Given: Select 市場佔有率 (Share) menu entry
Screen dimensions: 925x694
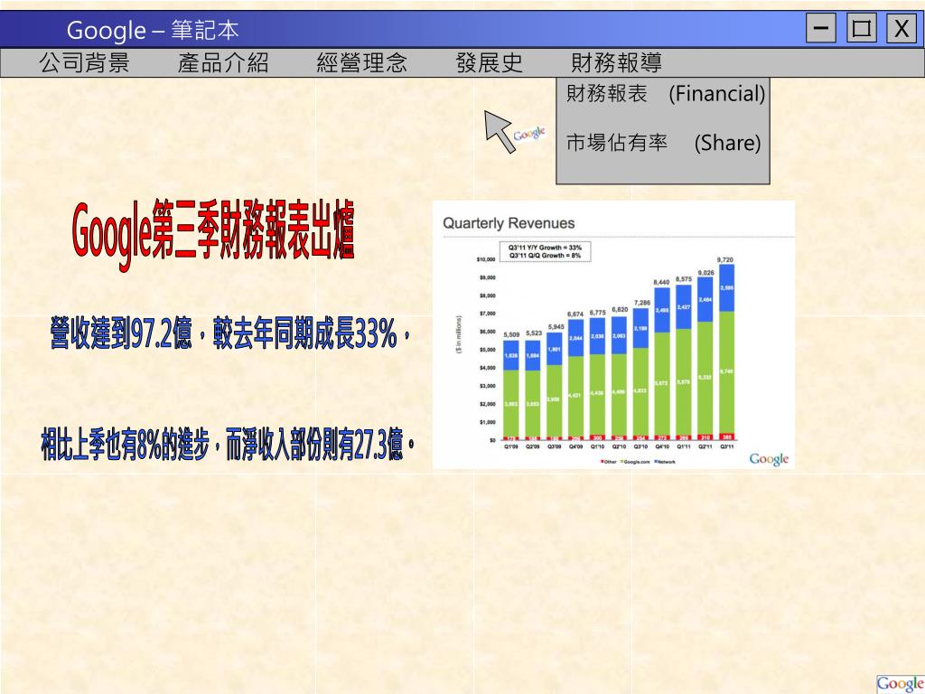Looking at the screenshot, I should click(664, 142).
